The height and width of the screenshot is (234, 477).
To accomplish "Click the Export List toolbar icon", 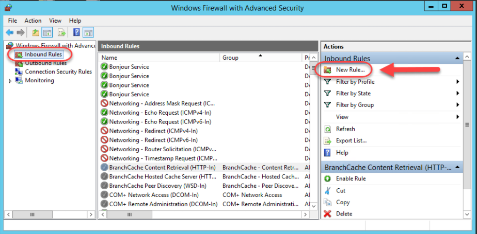I will click(x=61, y=32).
